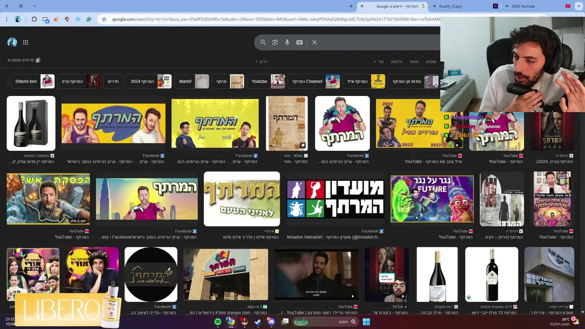
Task: Select the חדרים suggestion chip
Action: pyautogui.click(x=113, y=81)
